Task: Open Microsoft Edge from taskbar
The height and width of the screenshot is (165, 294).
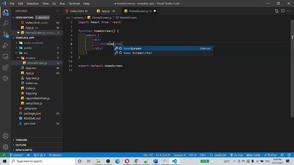Action: tap(118, 161)
